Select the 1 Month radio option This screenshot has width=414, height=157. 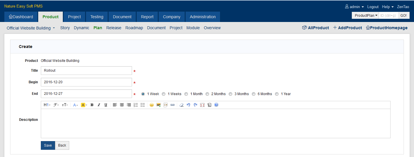pos(186,94)
